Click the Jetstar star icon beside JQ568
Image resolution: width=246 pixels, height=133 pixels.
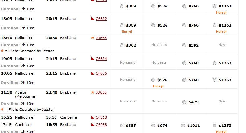coord(93,38)
